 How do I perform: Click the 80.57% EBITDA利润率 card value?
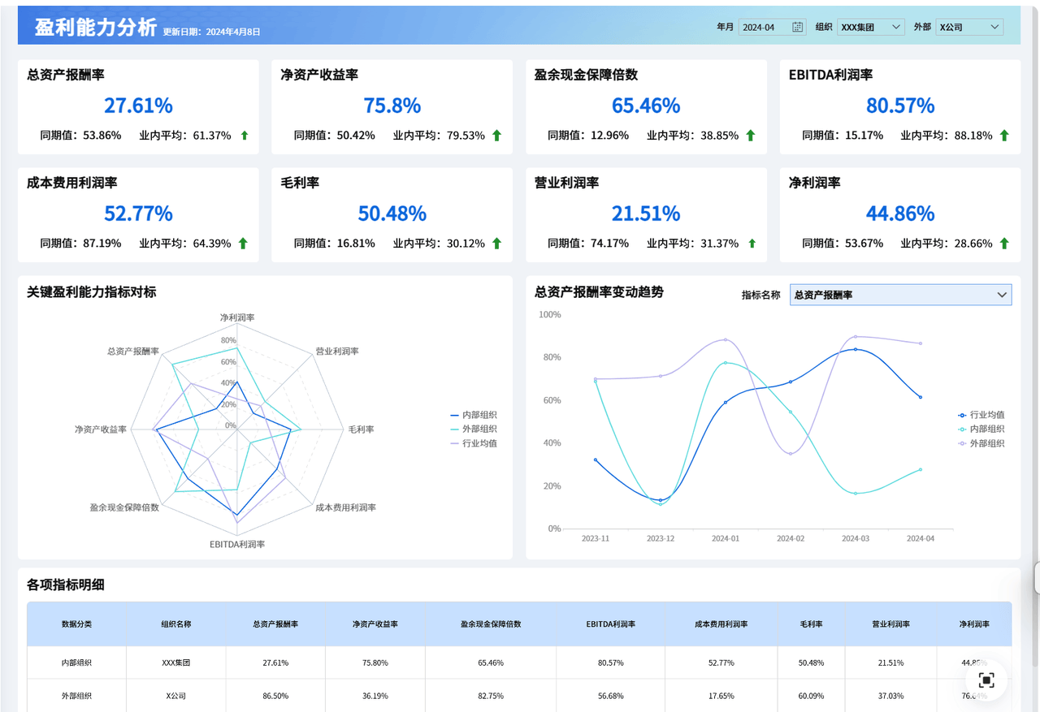coord(900,106)
